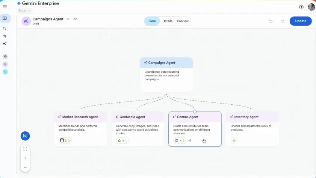The image size is (316, 178).
Task: Select the Comms Agent node header
Action: tap(195, 117)
